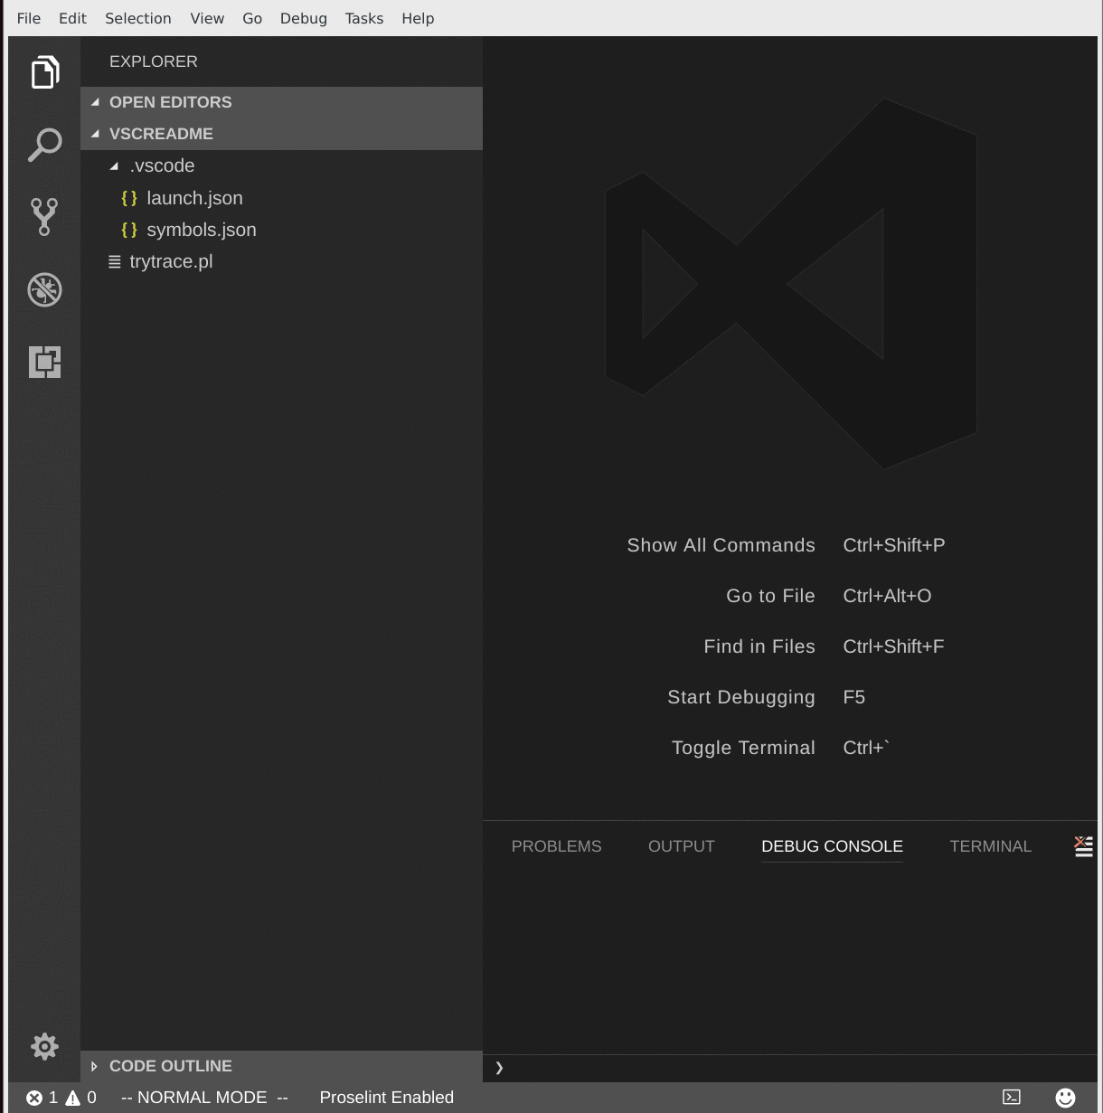The width and height of the screenshot is (1103, 1113).
Task: Open the Selection menu
Action: pyautogui.click(x=138, y=18)
